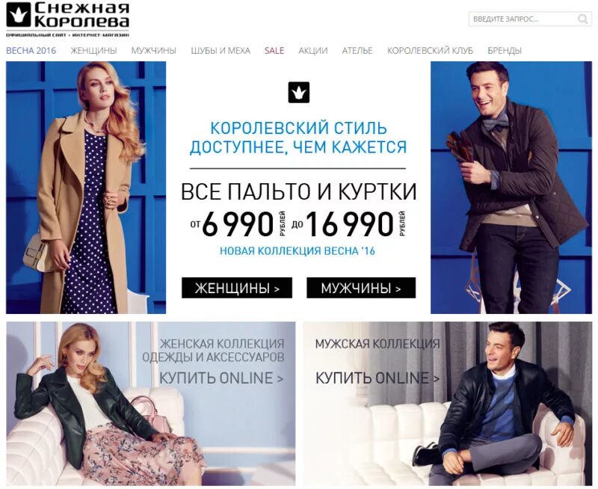
Task: Open КОРОЛЕВСКИЙ КЛУБ menu item
Action: tap(430, 50)
